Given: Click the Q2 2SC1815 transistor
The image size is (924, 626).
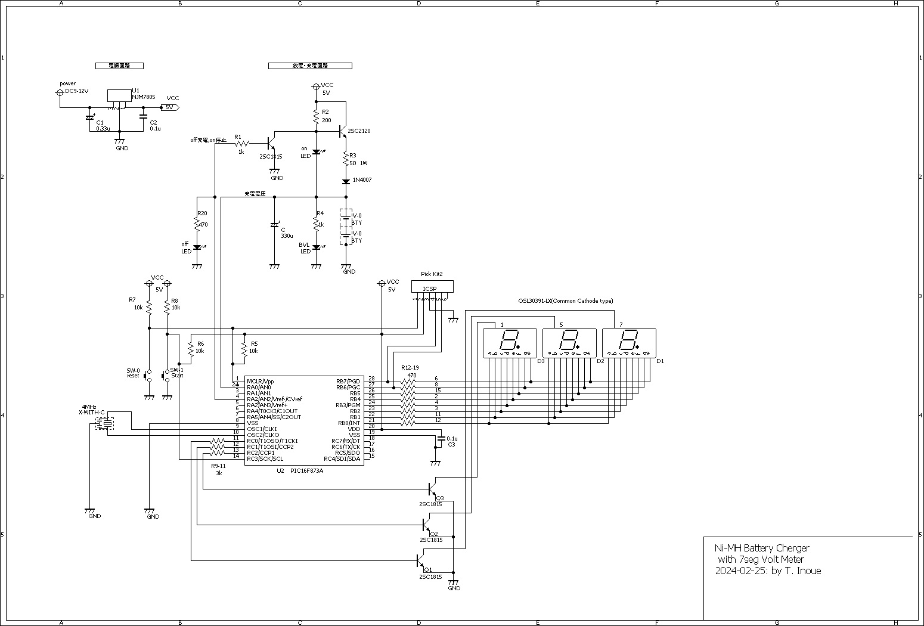Looking at the screenshot, I should [x=426, y=525].
